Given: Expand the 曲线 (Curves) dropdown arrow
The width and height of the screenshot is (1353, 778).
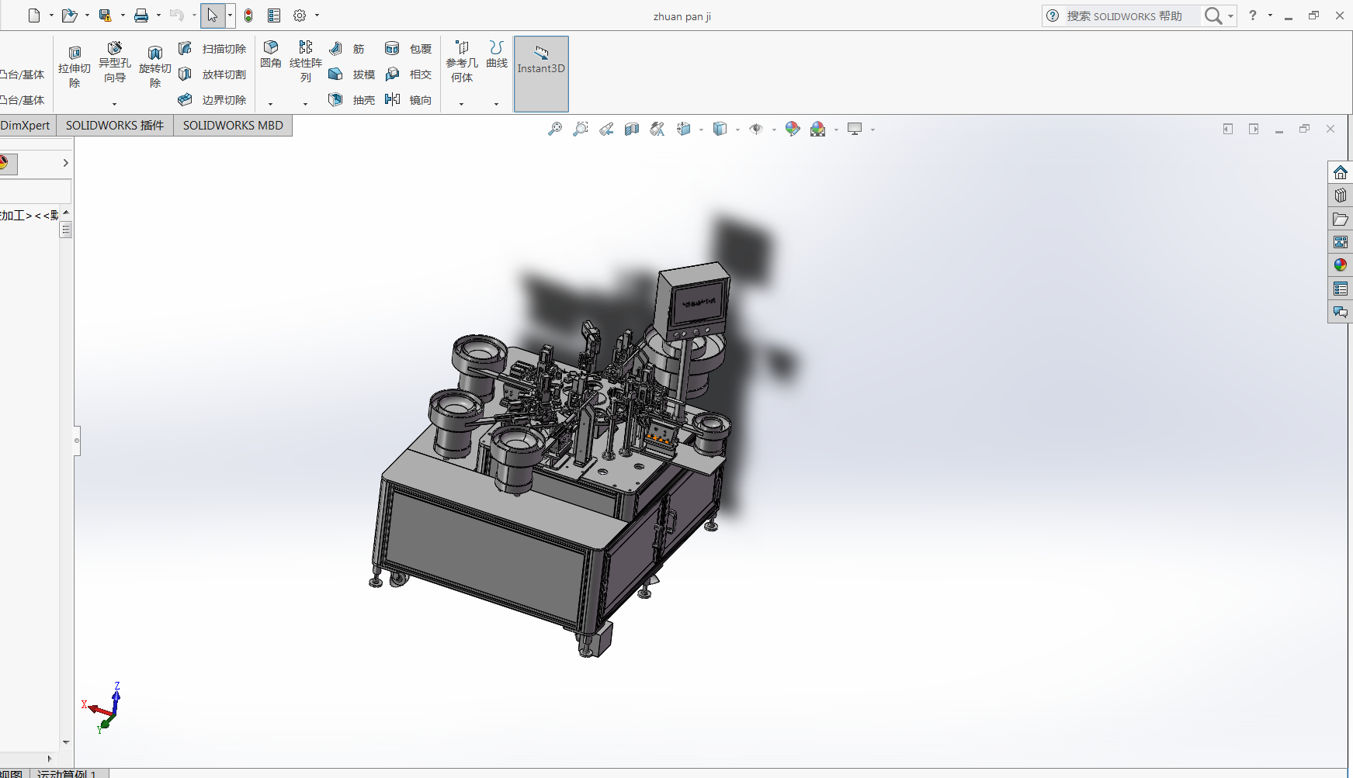Looking at the screenshot, I should point(496,104).
